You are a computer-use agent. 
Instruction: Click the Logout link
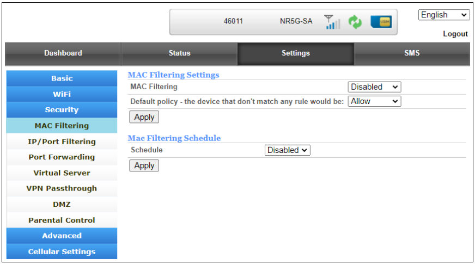455,34
